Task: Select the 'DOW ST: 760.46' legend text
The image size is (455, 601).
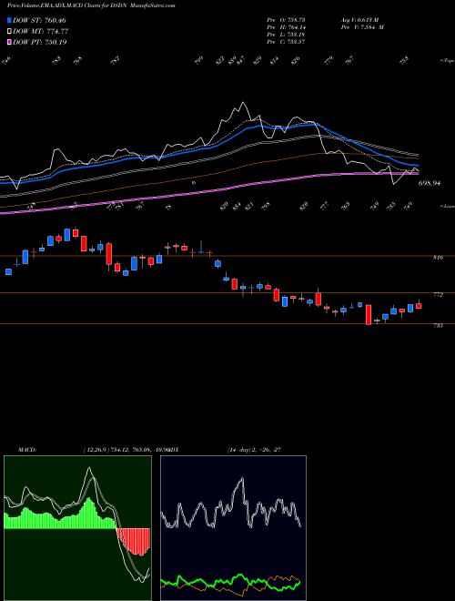Action: (x=39, y=20)
